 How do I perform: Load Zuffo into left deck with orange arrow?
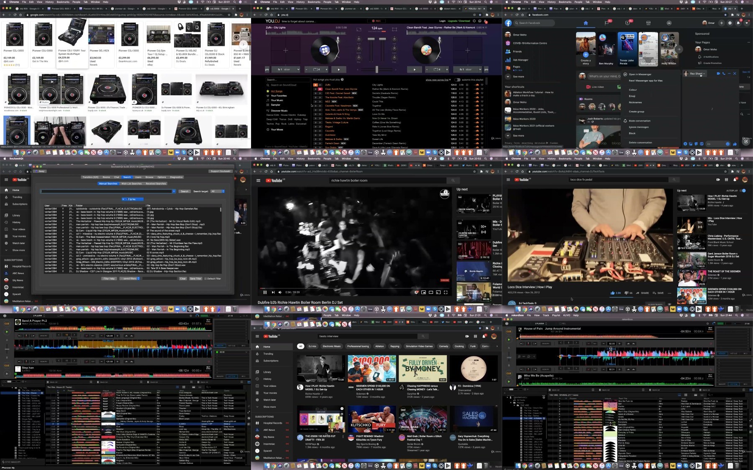pos(315,85)
